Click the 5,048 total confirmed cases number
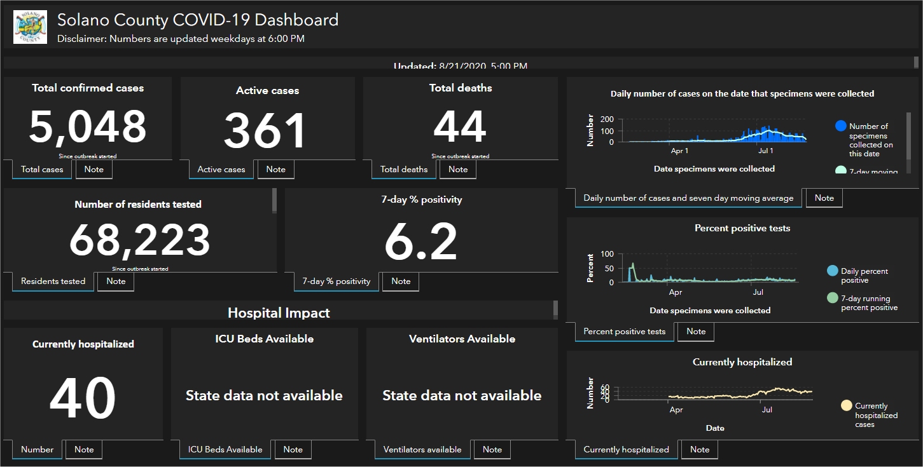Viewport: 923px width, 467px height. [x=88, y=126]
